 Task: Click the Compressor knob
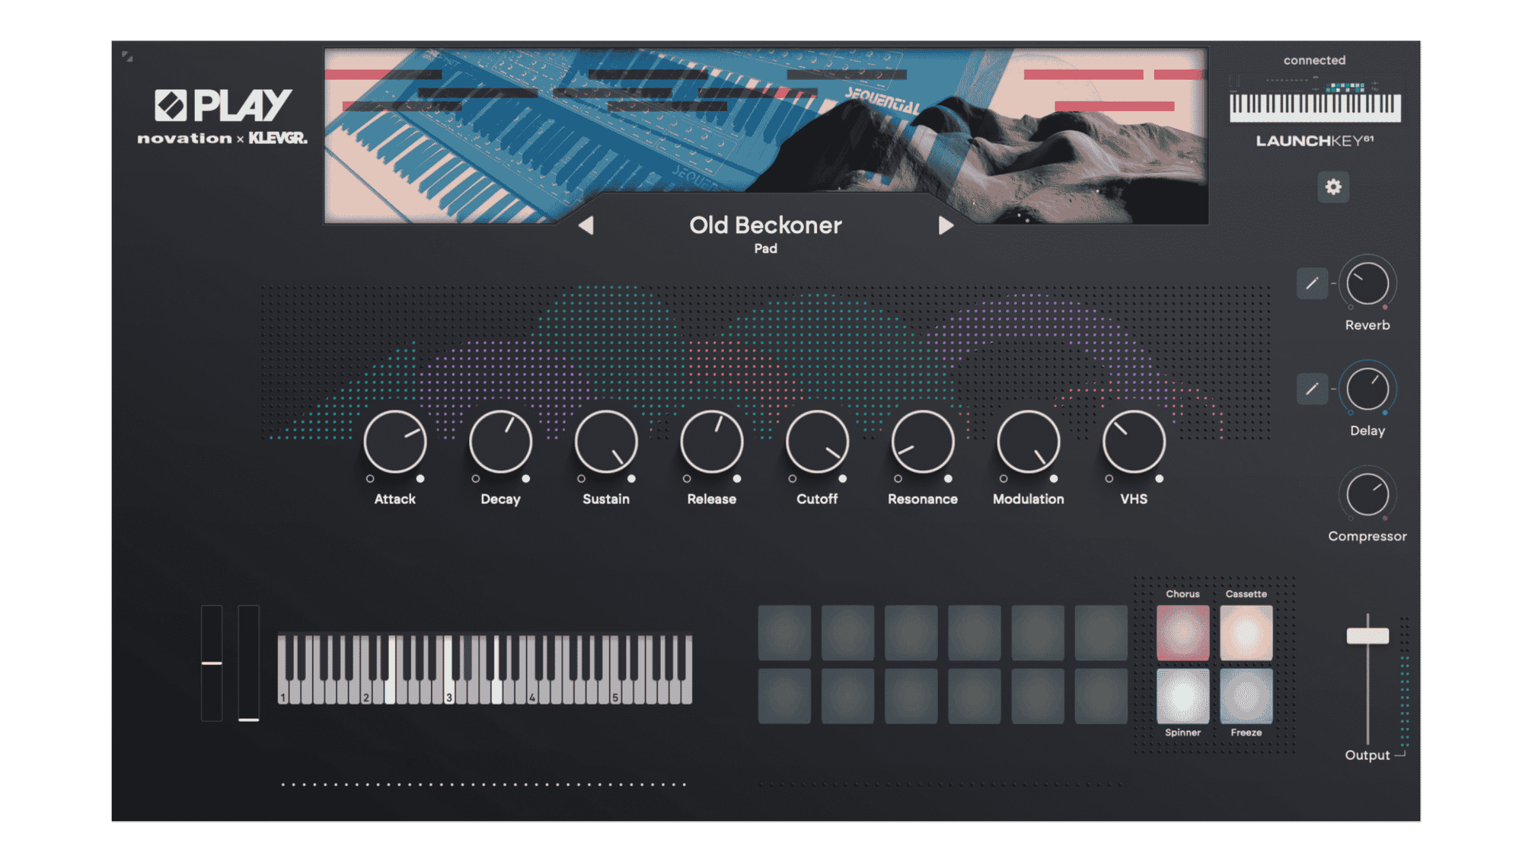pos(1367,494)
